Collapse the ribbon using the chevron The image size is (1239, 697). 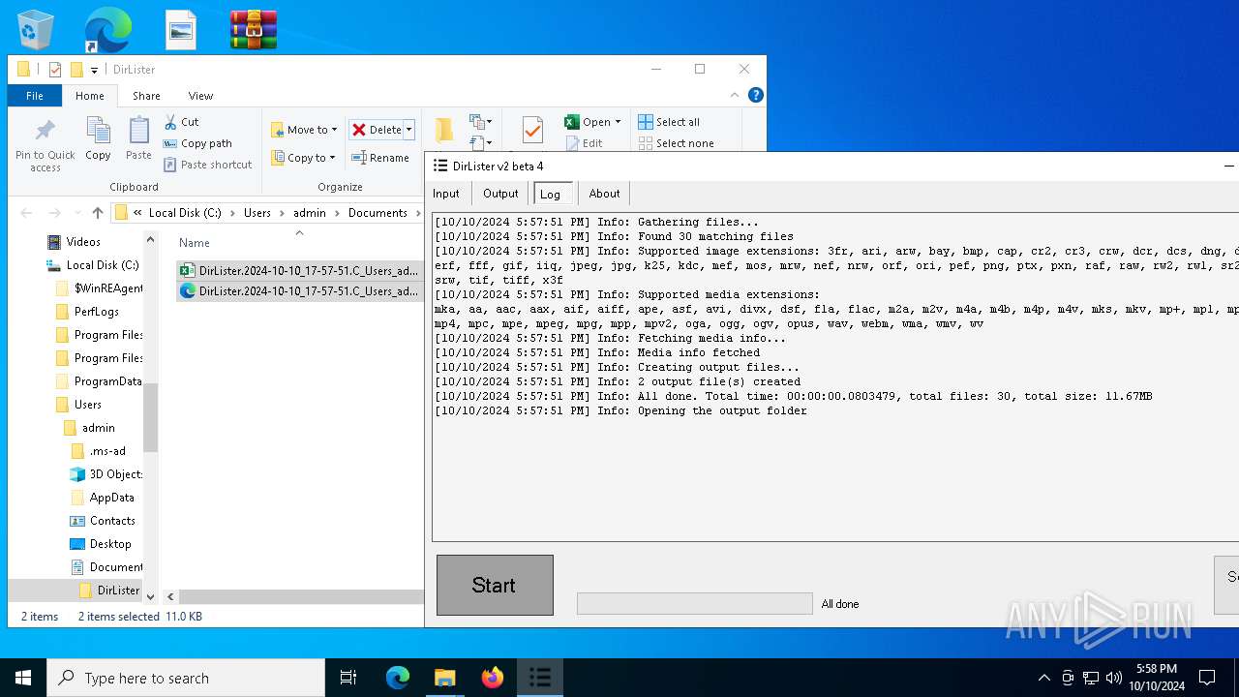point(735,95)
